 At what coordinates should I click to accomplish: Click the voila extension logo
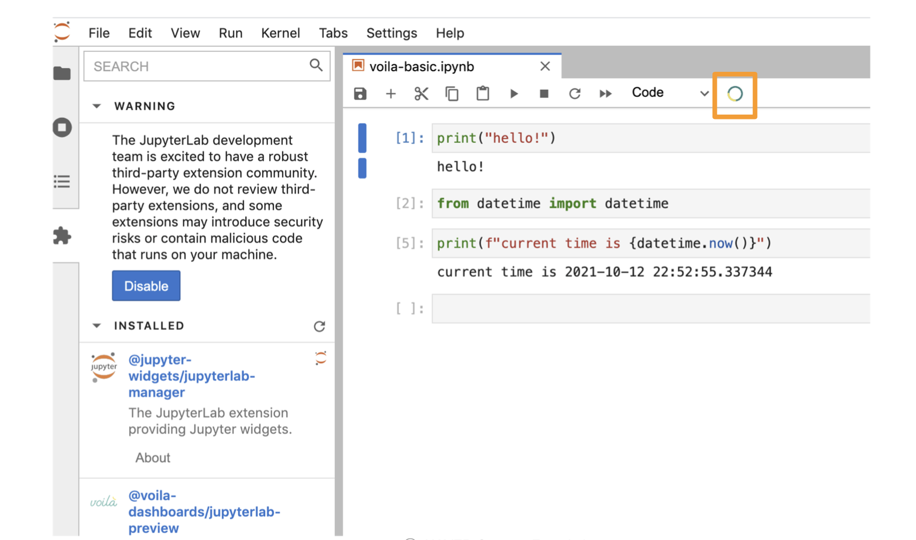click(103, 502)
